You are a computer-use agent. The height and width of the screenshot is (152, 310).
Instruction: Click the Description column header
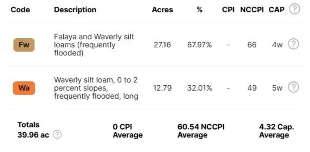[x=75, y=10]
